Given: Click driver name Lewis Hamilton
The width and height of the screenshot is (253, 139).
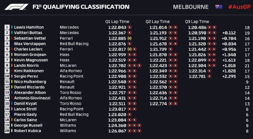Looking at the screenshot, I should 29,28.
